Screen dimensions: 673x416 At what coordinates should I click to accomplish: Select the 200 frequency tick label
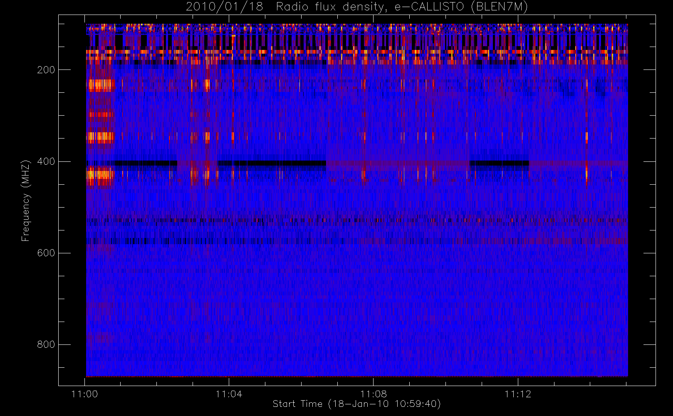click(x=46, y=70)
